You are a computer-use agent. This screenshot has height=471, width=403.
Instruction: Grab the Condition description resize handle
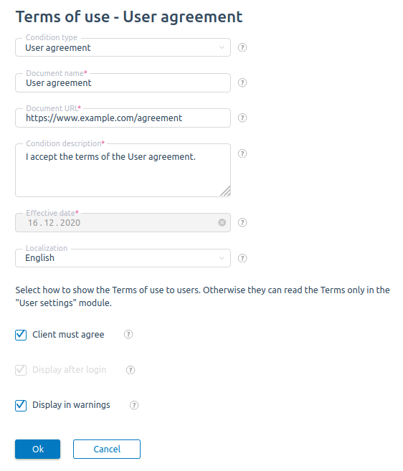225,191
